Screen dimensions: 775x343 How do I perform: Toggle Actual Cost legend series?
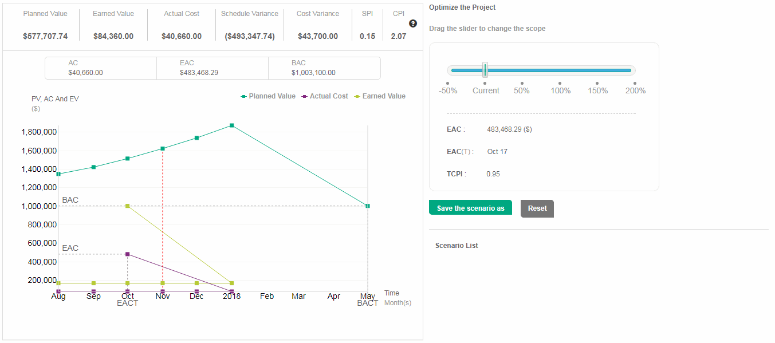click(325, 96)
